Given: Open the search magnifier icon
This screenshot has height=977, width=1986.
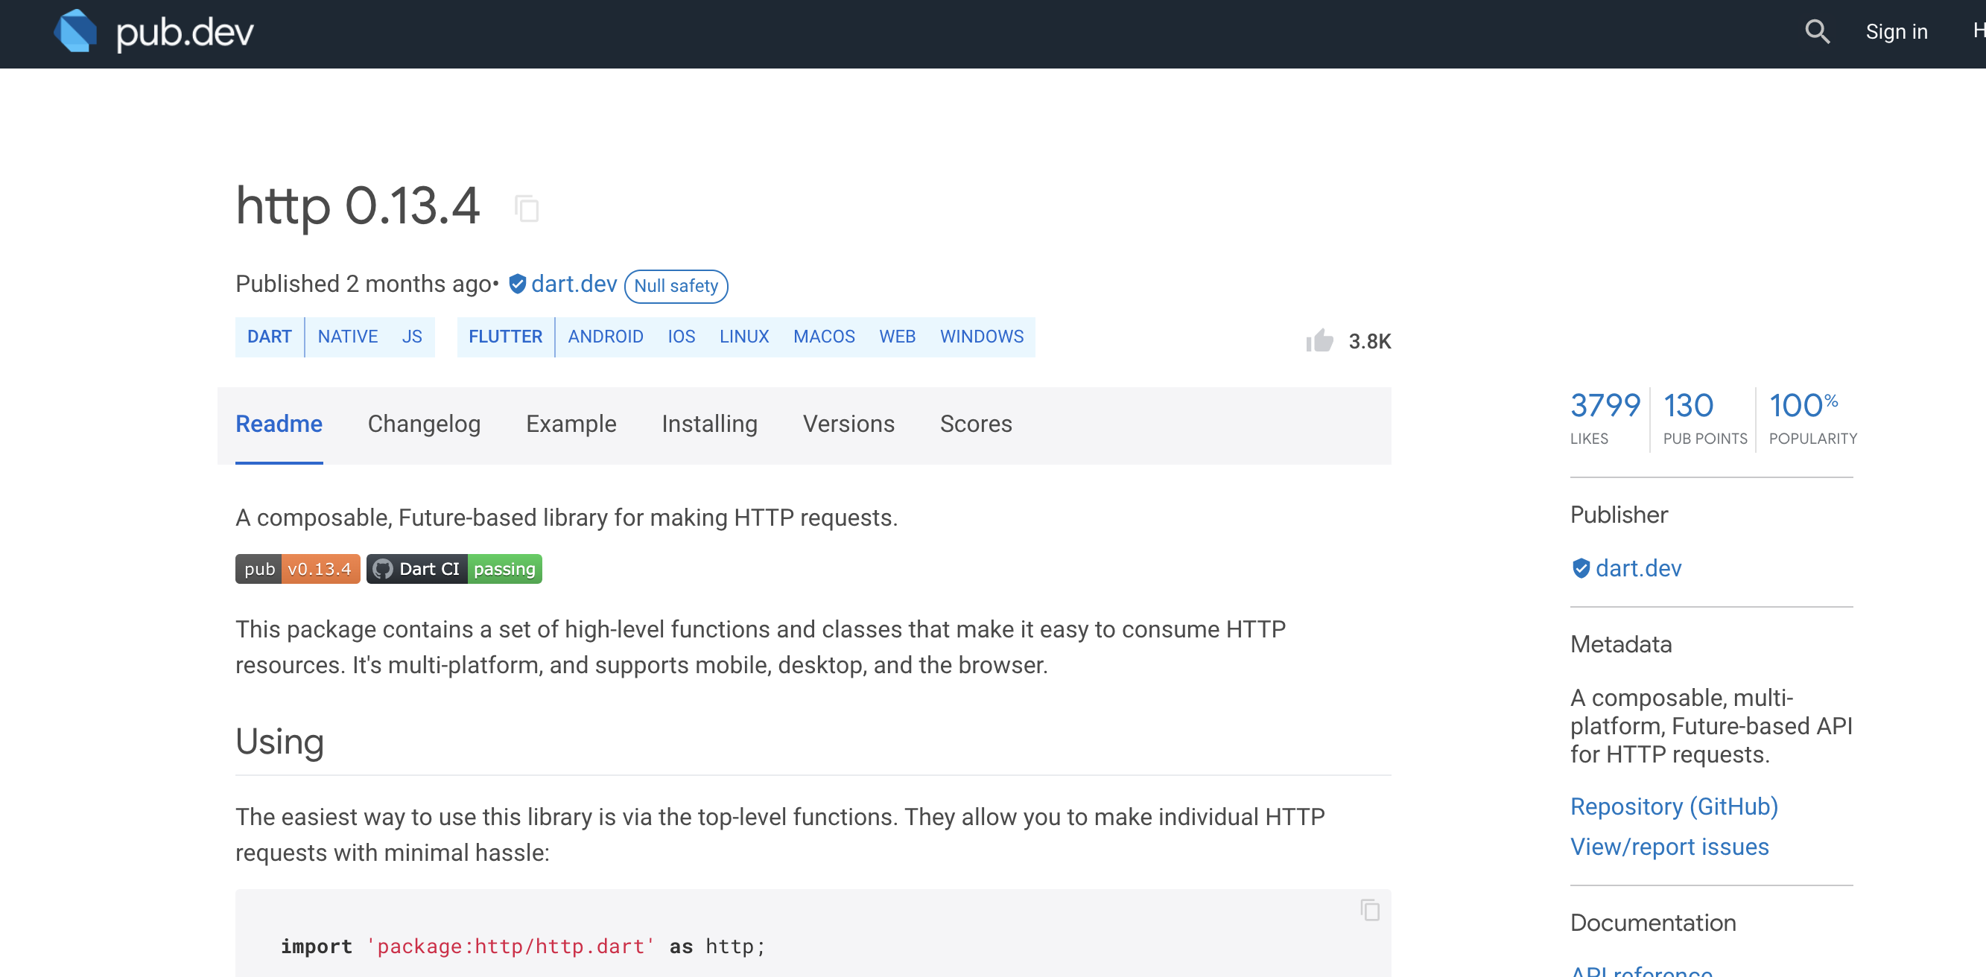Looking at the screenshot, I should [x=1816, y=31].
